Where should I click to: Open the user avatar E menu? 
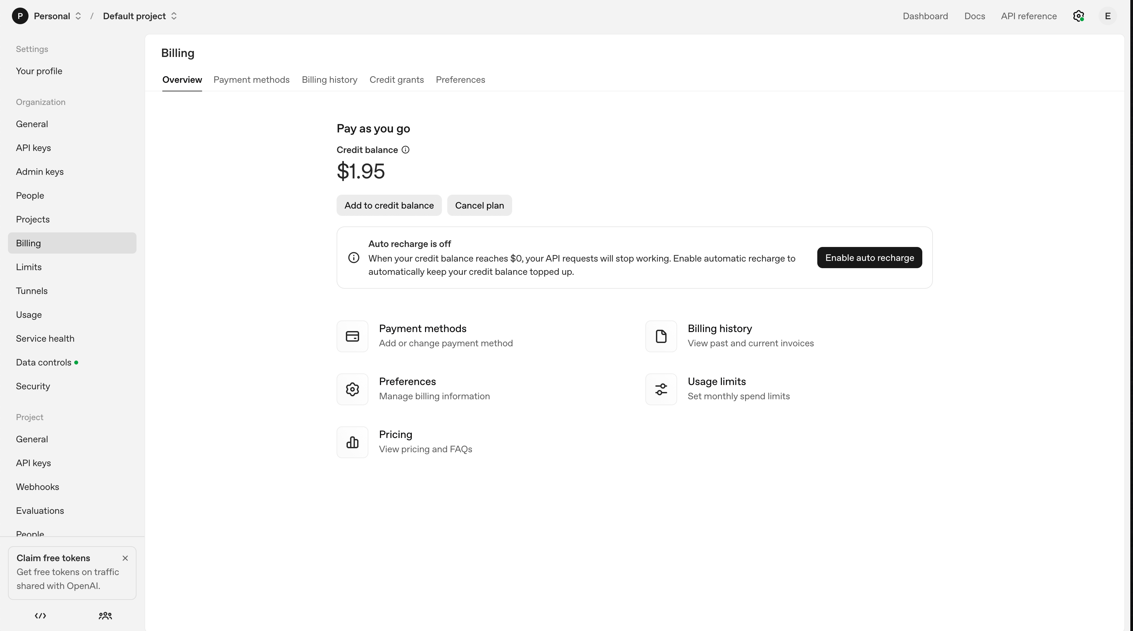pos(1107,16)
